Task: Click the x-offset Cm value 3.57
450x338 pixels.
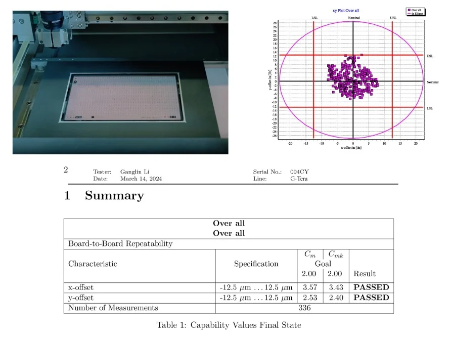Action: point(309,287)
